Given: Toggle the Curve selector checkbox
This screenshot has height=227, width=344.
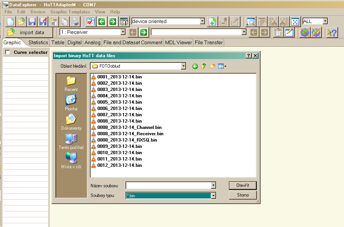Looking at the screenshot, I should (7, 52).
